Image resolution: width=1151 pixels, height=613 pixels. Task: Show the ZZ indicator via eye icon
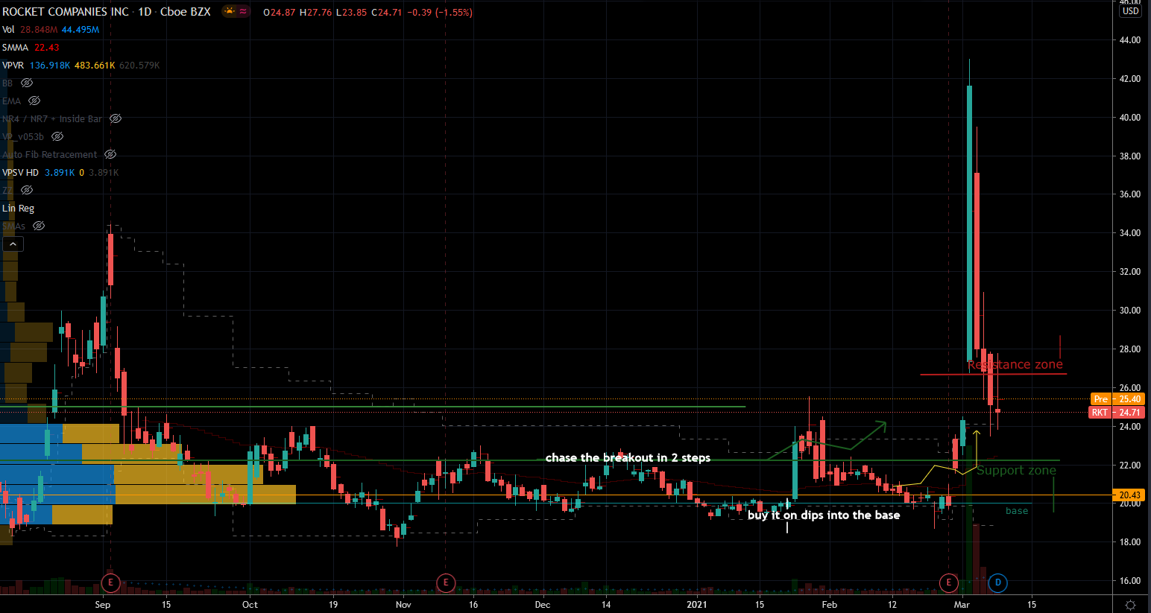tap(27, 191)
